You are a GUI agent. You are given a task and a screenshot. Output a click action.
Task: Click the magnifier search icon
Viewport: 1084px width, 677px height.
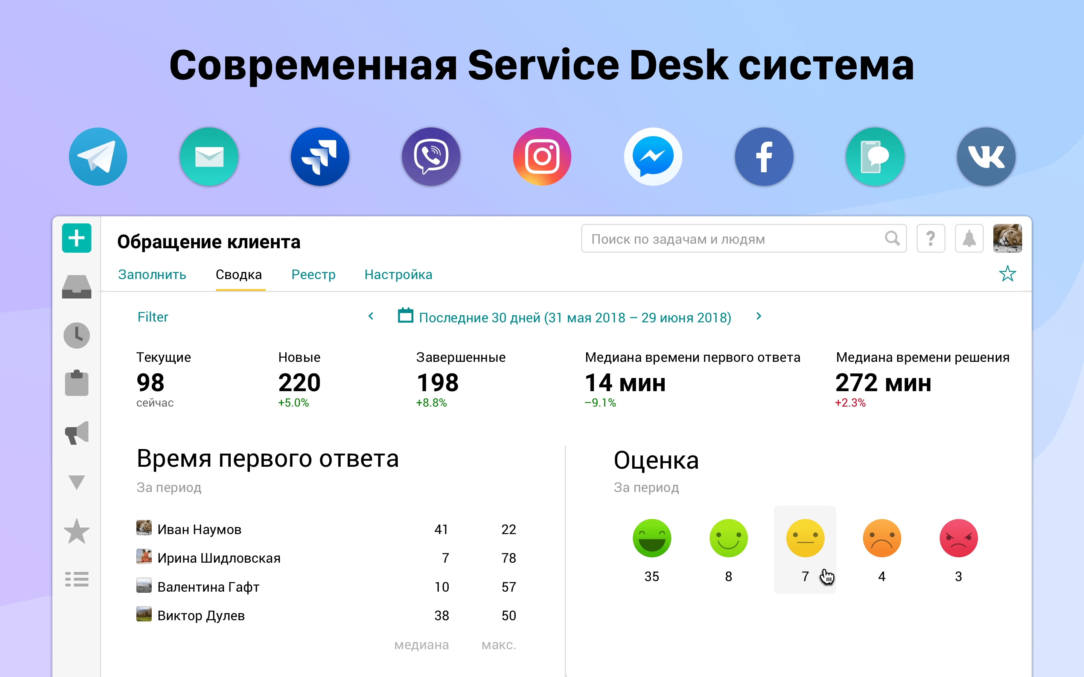coord(892,239)
